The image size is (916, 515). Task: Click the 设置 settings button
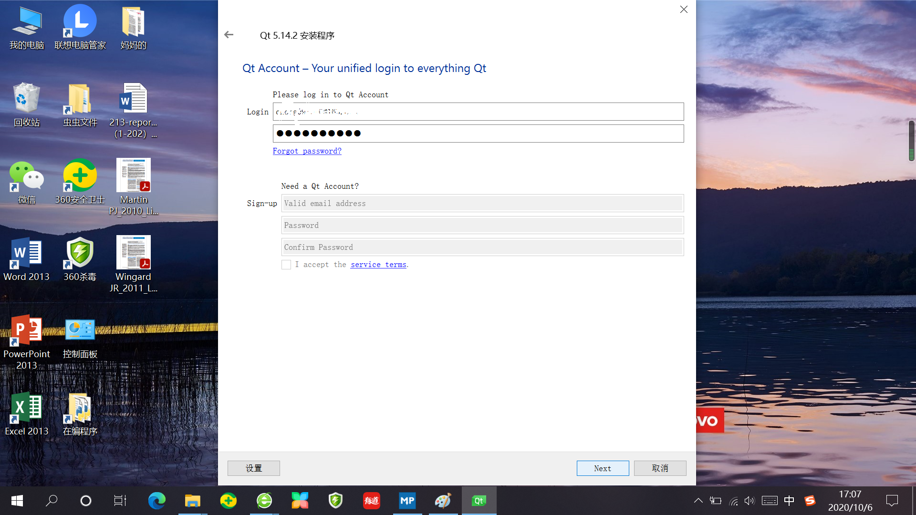253,468
